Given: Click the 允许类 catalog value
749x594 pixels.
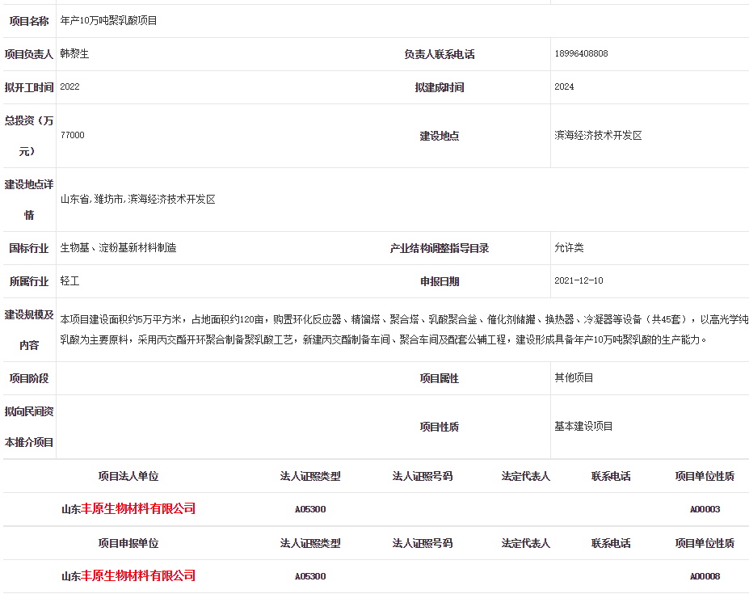Looking at the screenshot, I should (569, 247).
